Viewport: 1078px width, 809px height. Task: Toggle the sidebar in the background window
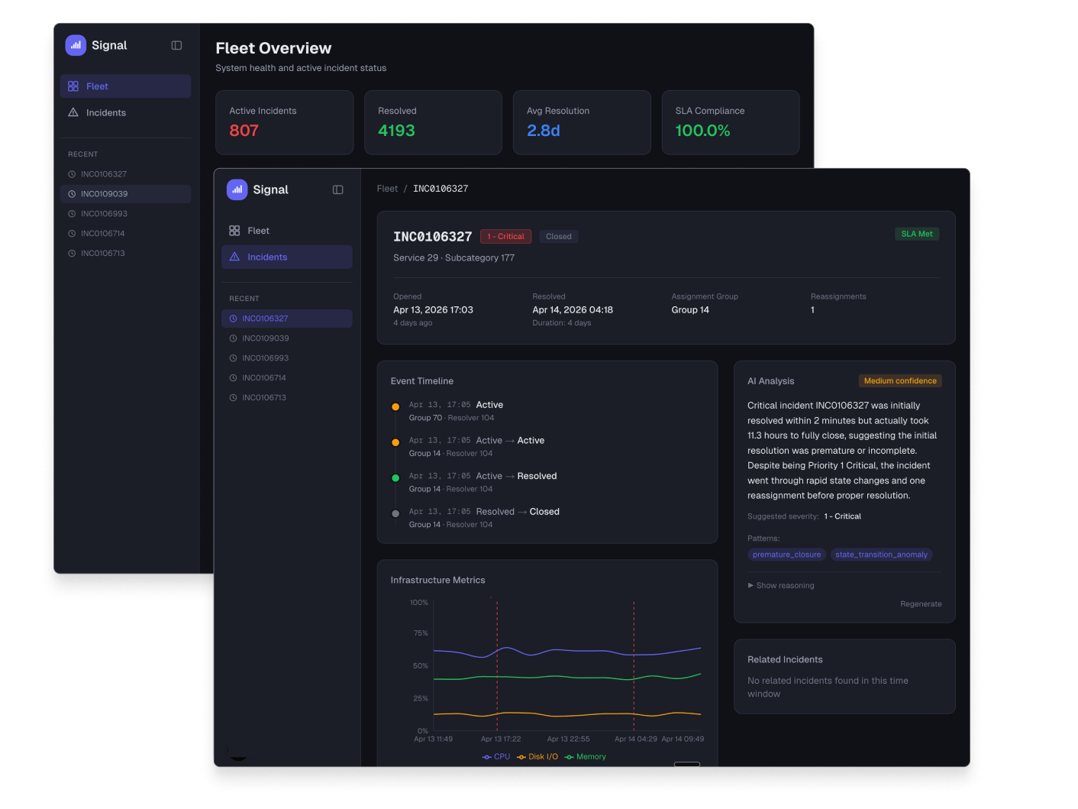(x=176, y=45)
